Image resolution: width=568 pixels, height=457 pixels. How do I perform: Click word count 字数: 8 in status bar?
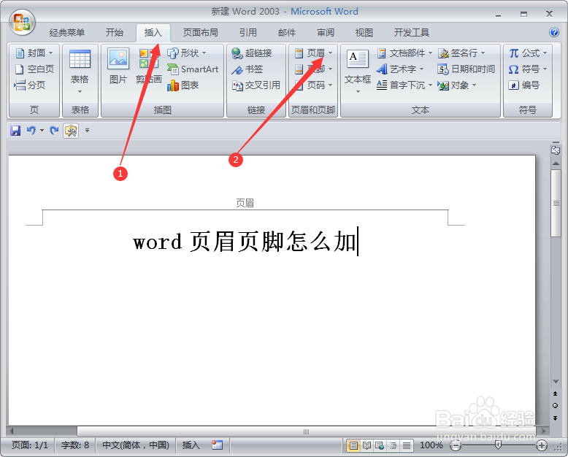[x=75, y=445]
